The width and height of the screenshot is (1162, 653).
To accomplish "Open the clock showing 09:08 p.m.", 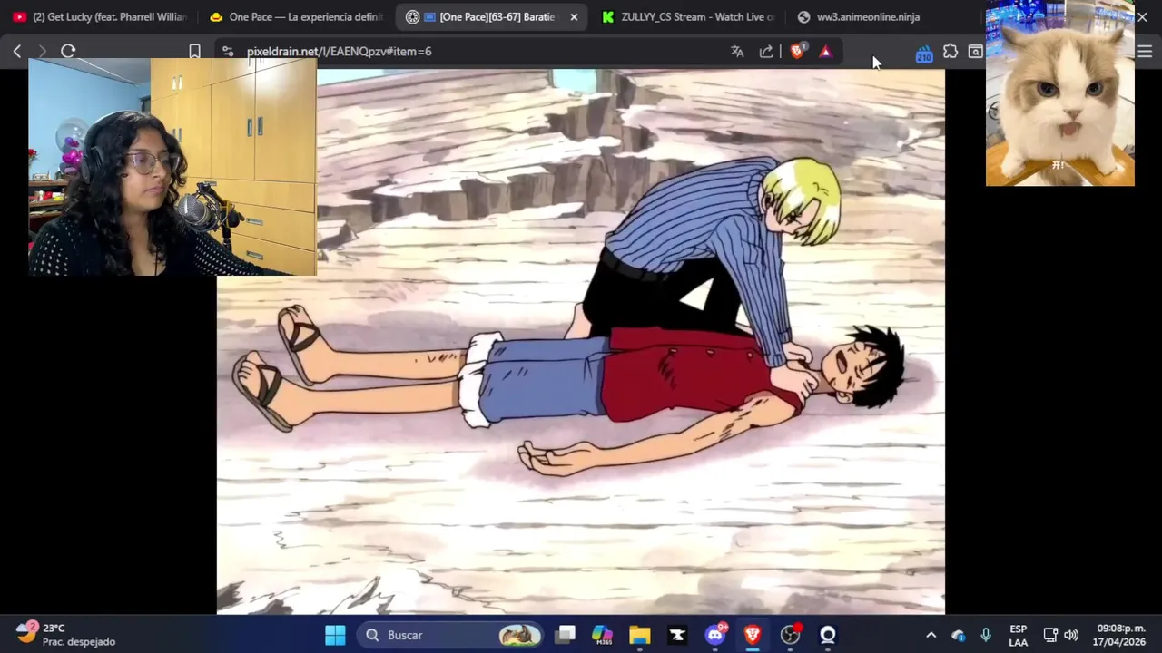I will [1120, 634].
